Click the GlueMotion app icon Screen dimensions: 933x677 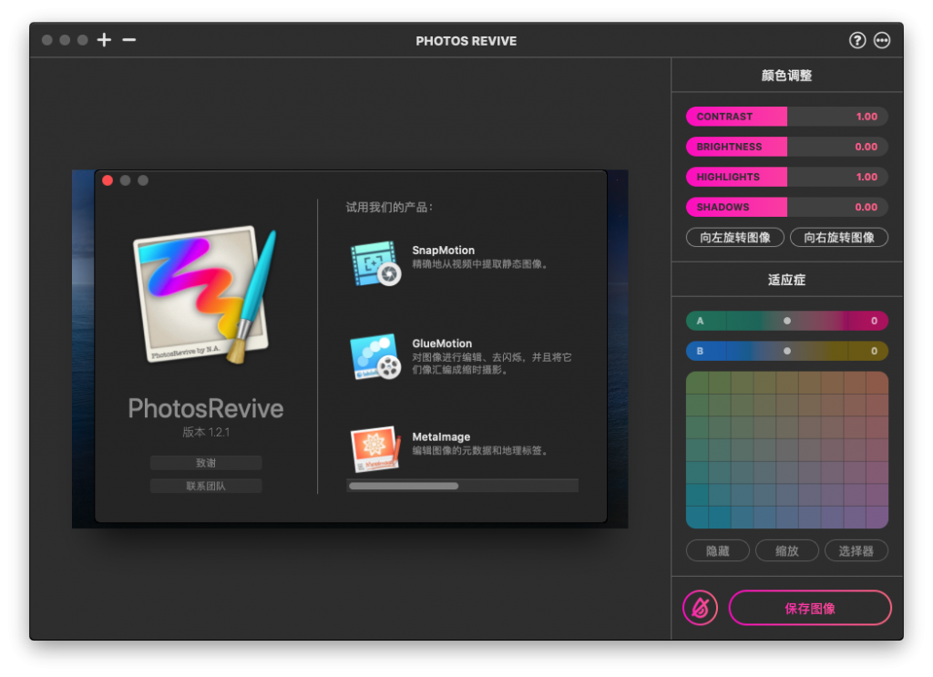pyautogui.click(x=375, y=355)
